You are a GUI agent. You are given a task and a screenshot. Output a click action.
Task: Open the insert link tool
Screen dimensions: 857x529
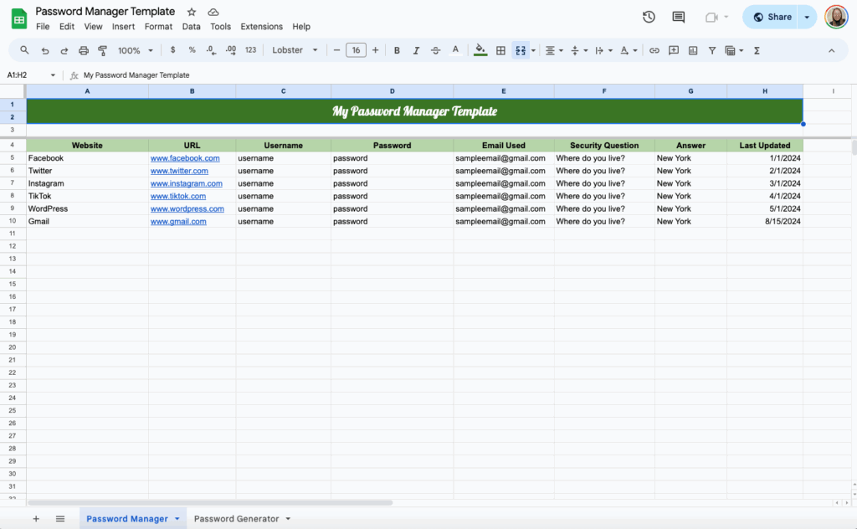click(654, 50)
